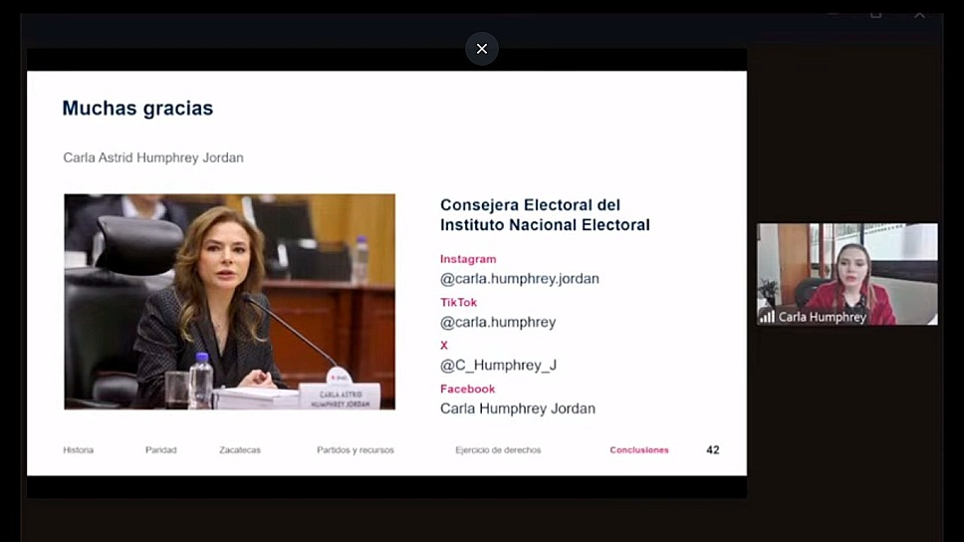Click the speaker photo on the slide

pyautogui.click(x=230, y=302)
